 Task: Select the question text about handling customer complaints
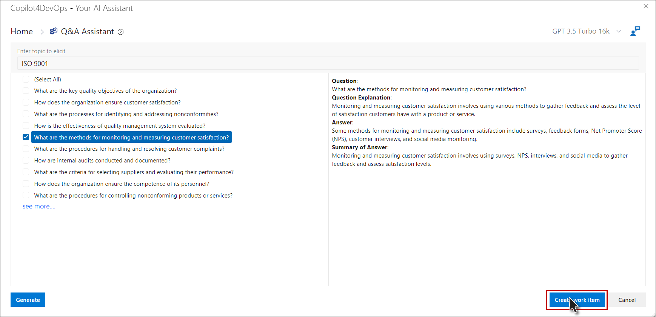coord(129,149)
